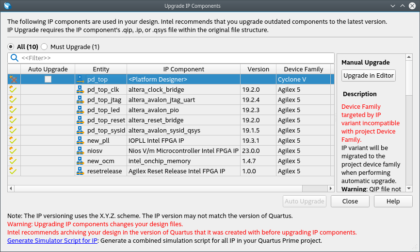
Task: Click the Quartus app icon in title bar
Action: coord(7,6)
